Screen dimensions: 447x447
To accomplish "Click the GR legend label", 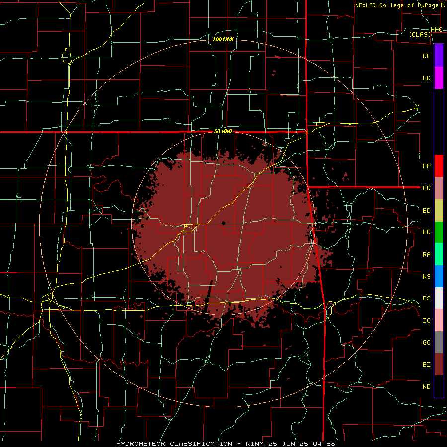I will pyautogui.click(x=426, y=188).
